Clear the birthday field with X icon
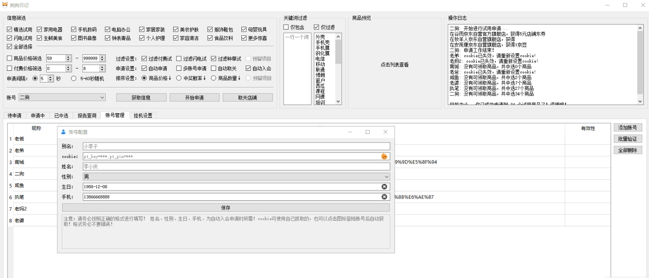The width and height of the screenshot is (649, 278). coord(384,186)
